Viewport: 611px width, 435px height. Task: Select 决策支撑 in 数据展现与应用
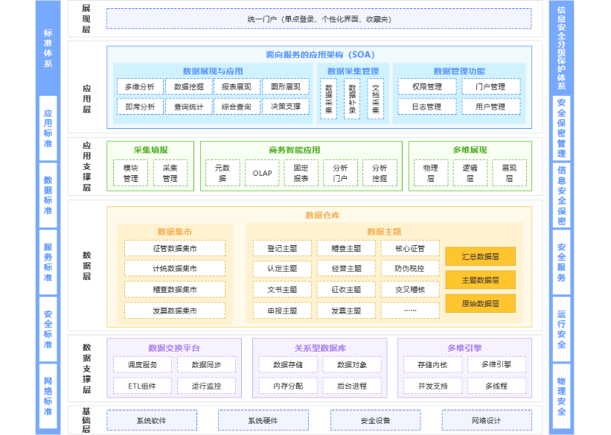click(286, 107)
